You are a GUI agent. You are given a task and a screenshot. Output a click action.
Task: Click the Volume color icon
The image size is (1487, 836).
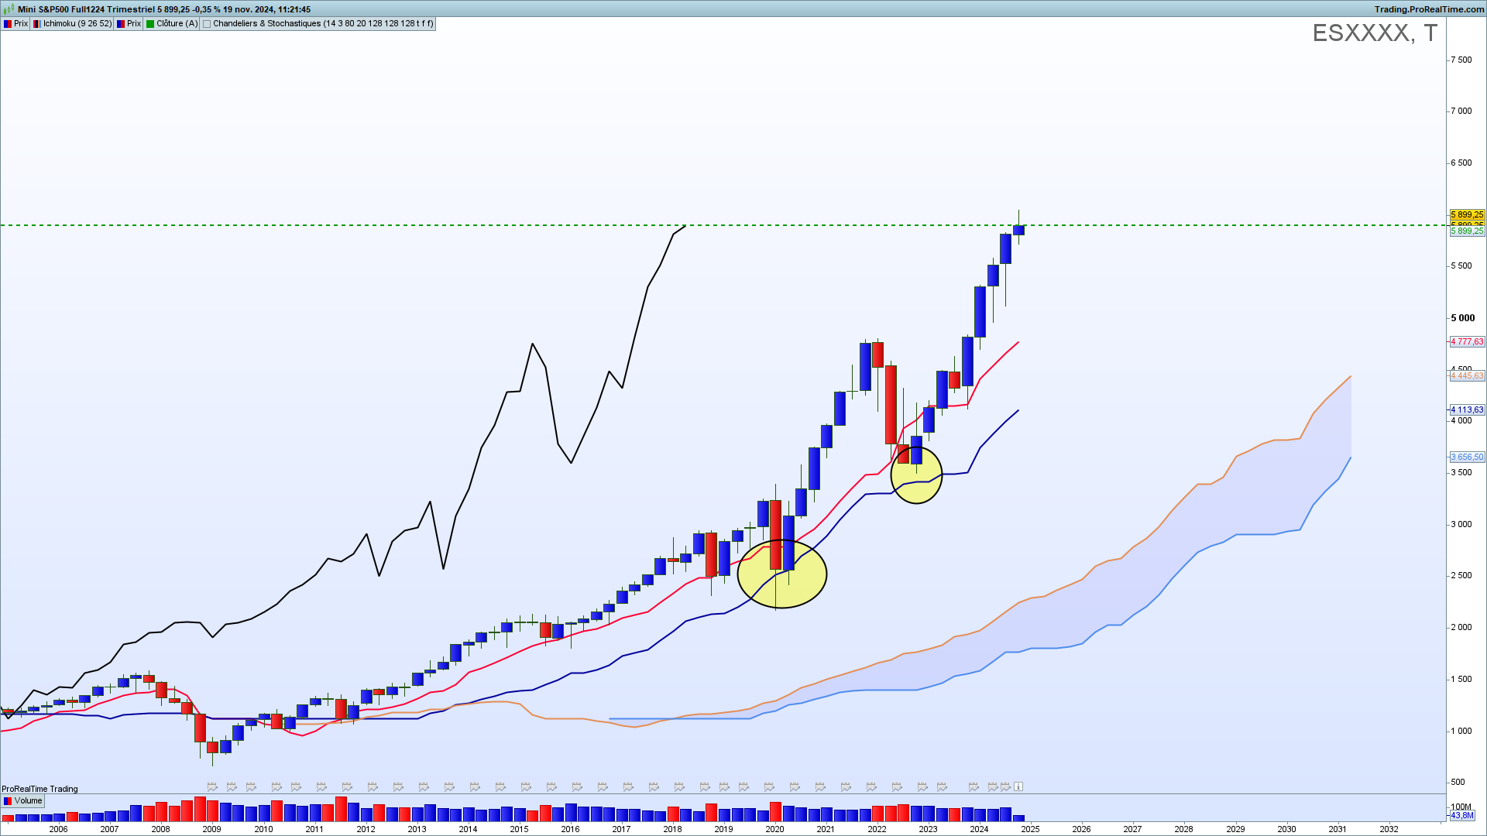pos(8,801)
